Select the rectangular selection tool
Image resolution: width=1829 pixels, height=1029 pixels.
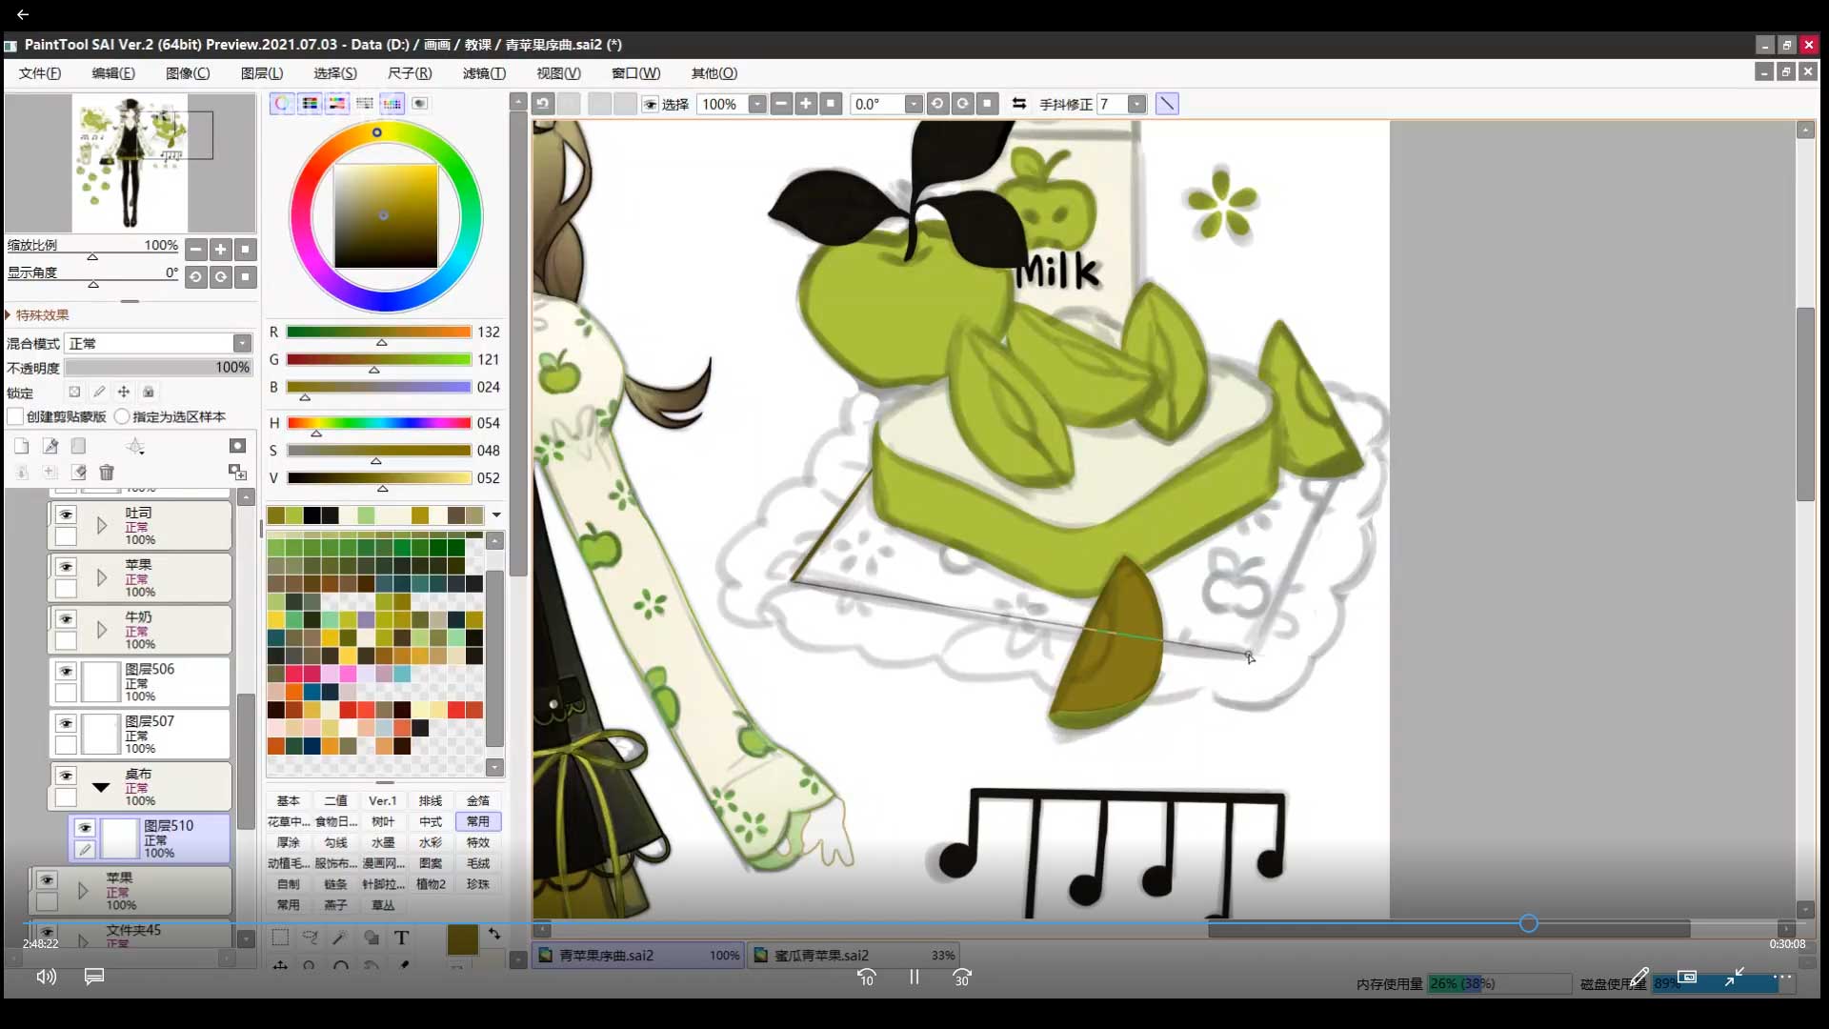280,938
